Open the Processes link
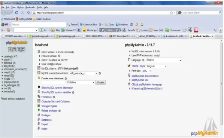The image size is (224, 138). point(46,97)
